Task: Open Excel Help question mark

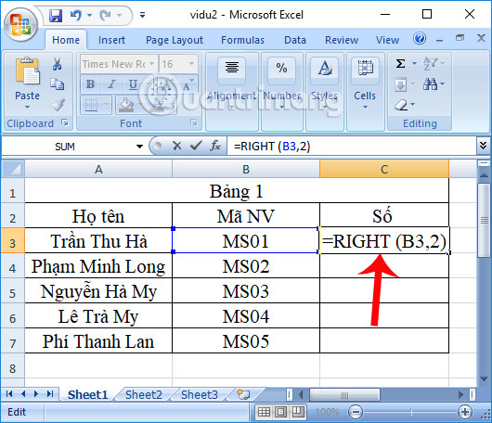Action: 420,39
